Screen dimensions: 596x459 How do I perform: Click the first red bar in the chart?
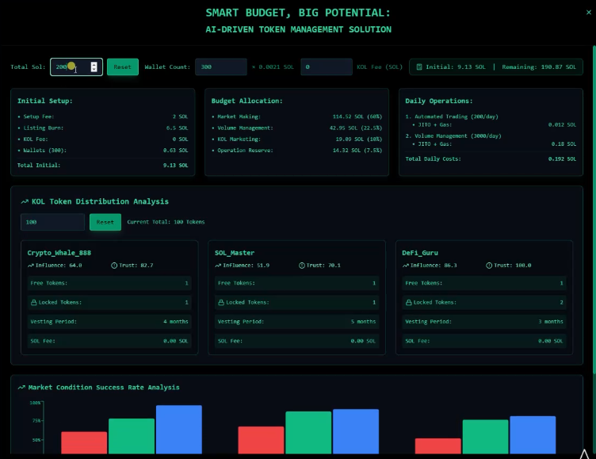pyautogui.click(x=84, y=442)
